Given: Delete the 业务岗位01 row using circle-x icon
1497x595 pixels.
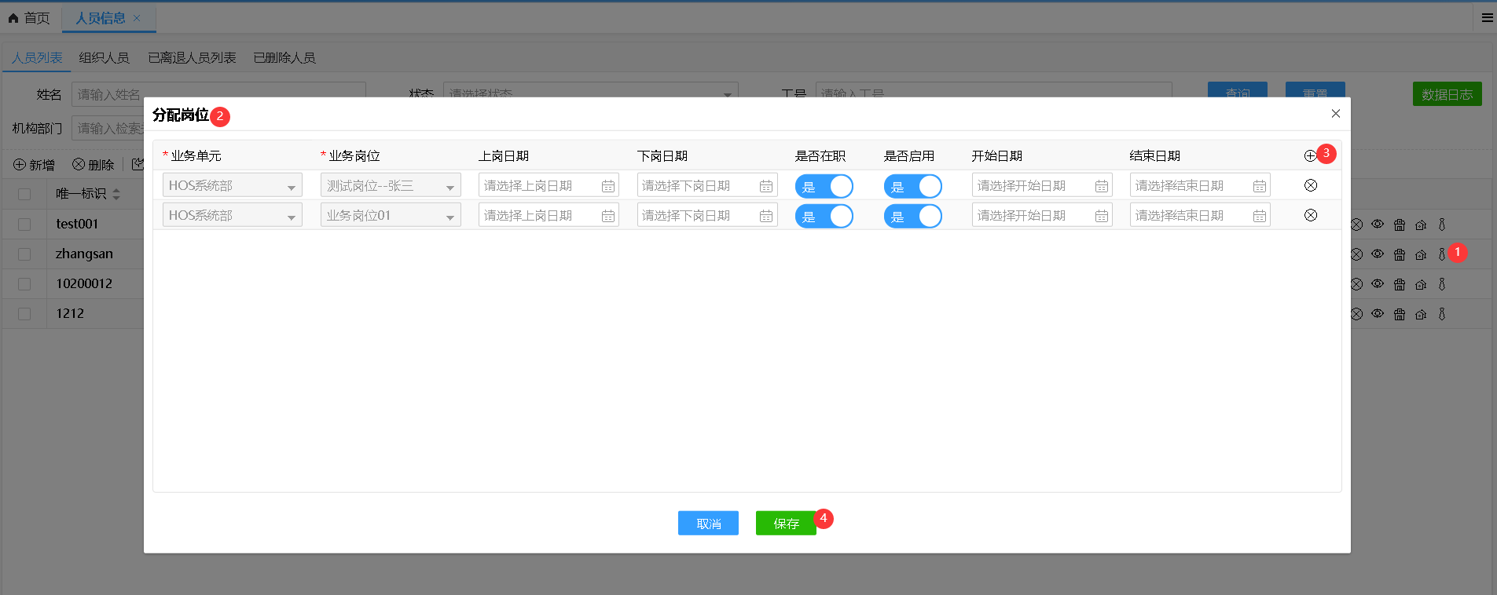Looking at the screenshot, I should 1310,216.
